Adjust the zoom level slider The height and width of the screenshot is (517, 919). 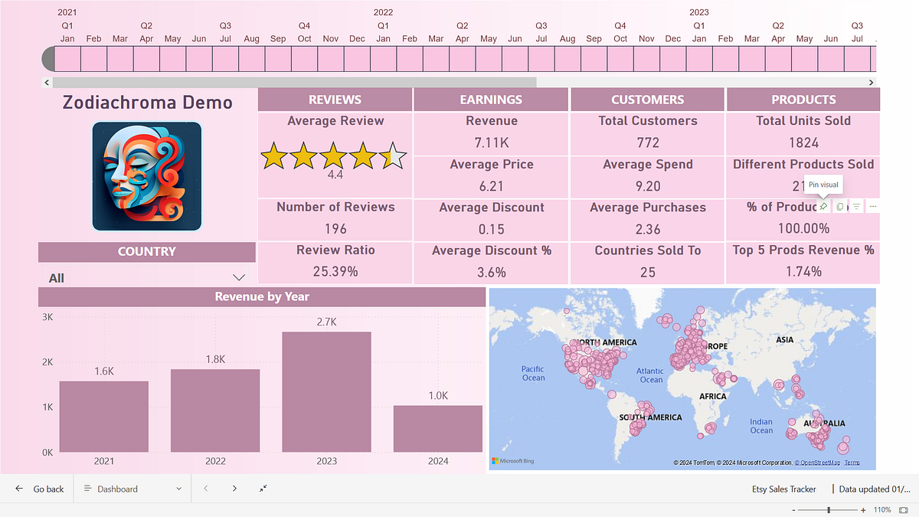click(x=829, y=509)
